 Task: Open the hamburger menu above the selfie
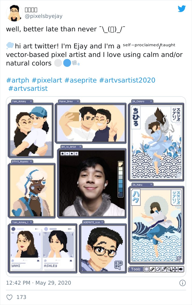(x=76, y=153)
